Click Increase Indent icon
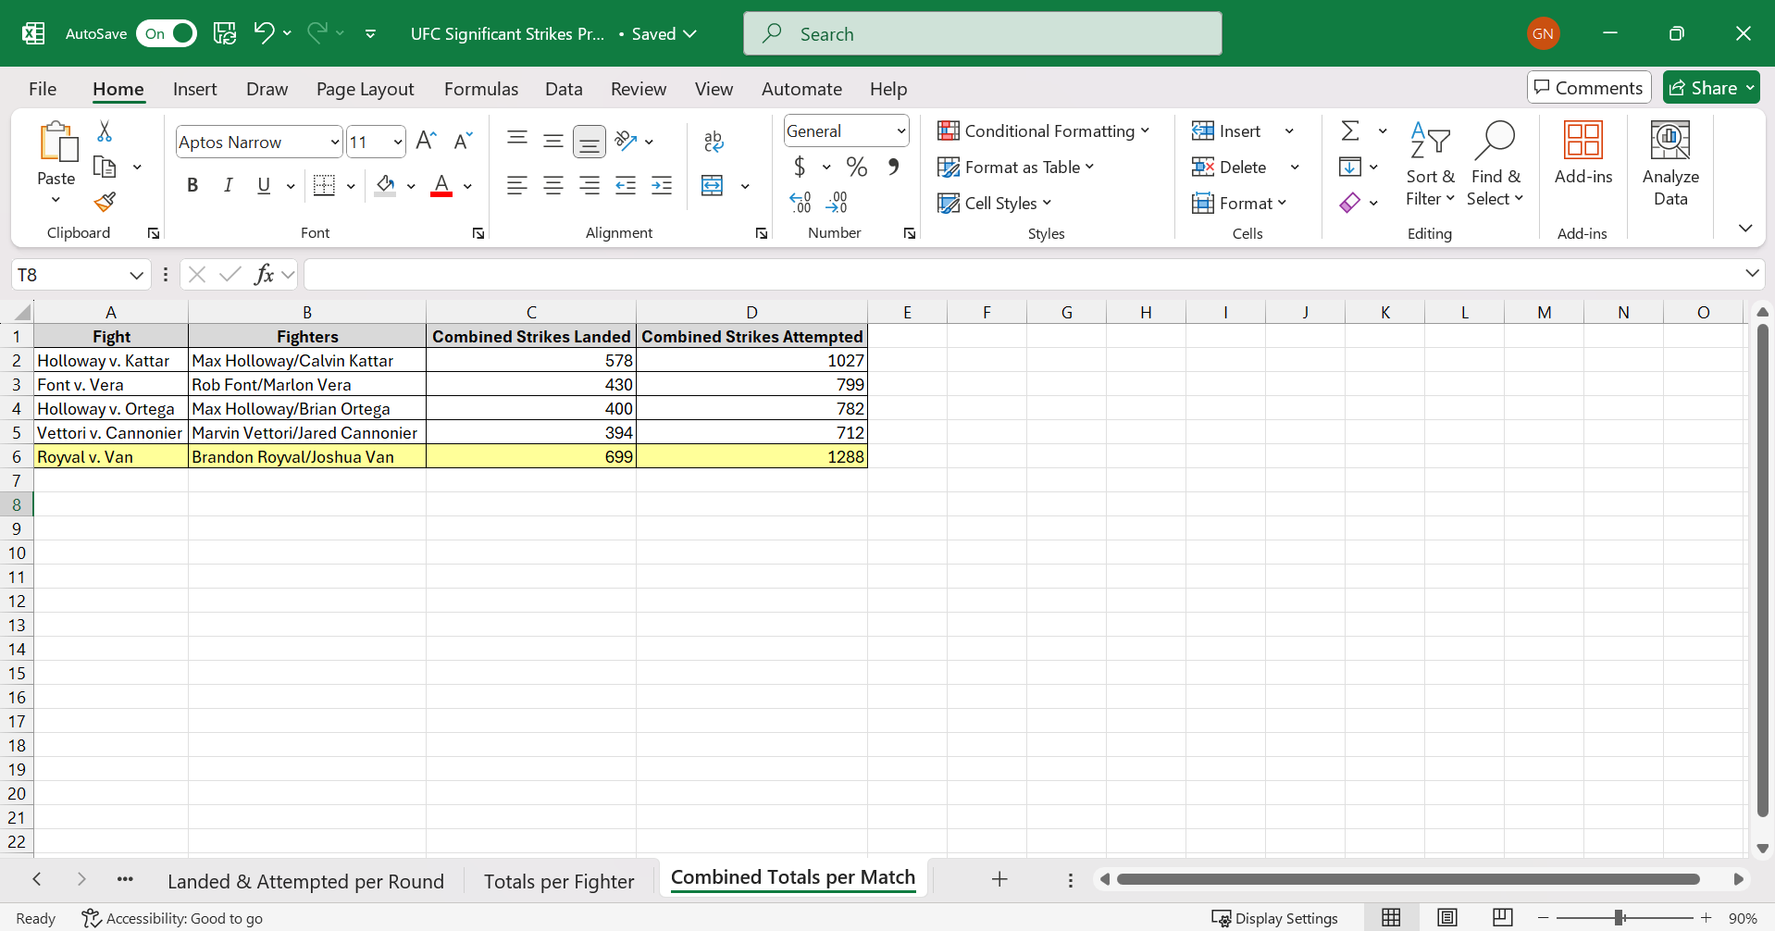 662,185
